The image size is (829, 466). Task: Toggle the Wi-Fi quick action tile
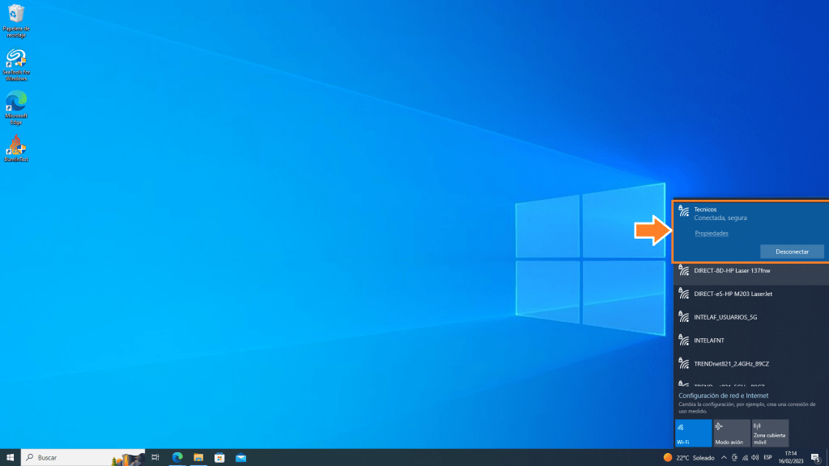coord(693,433)
